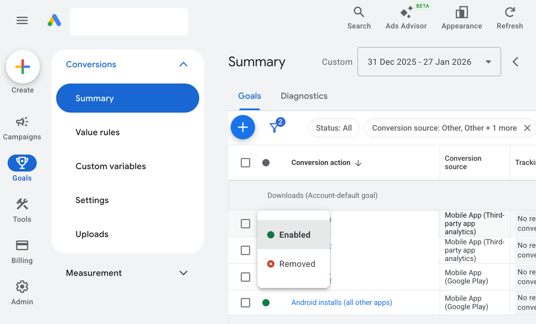Check the Android installs row checkbox

point(245,303)
